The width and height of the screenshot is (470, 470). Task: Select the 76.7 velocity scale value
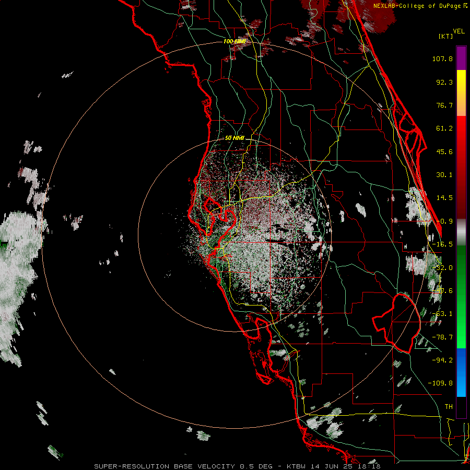pos(444,105)
